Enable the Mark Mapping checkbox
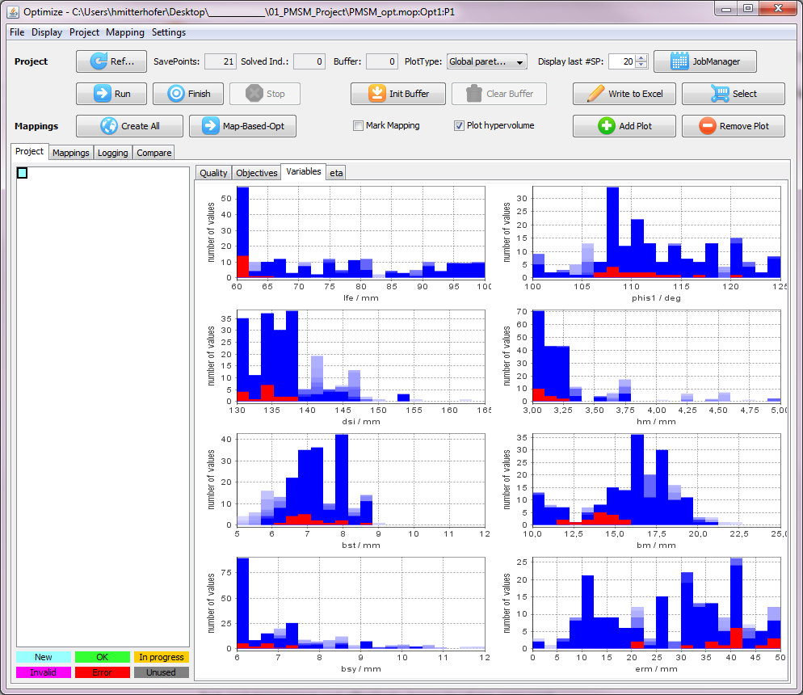Screen dimensions: 803x695 (358, 126)
